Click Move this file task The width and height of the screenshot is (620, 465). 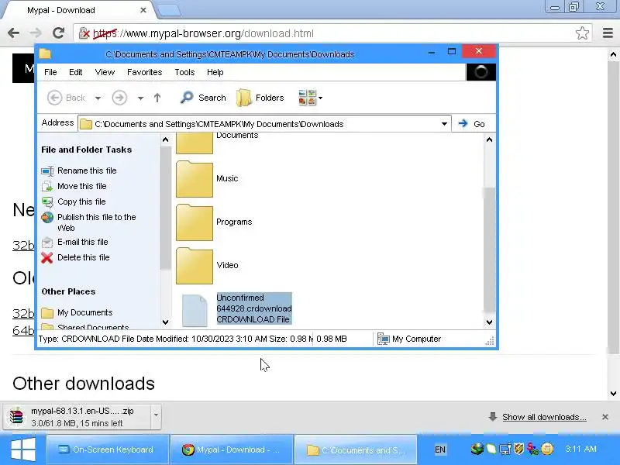coord(82,186)
